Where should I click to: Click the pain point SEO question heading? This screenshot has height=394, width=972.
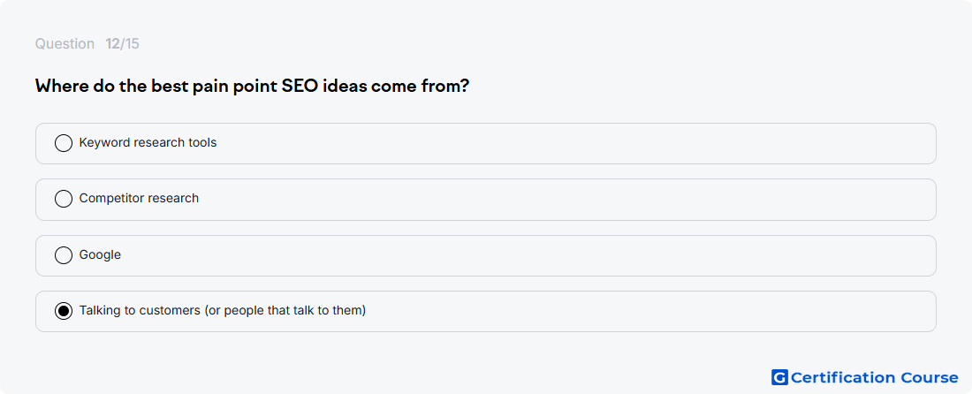pos(252,86)
